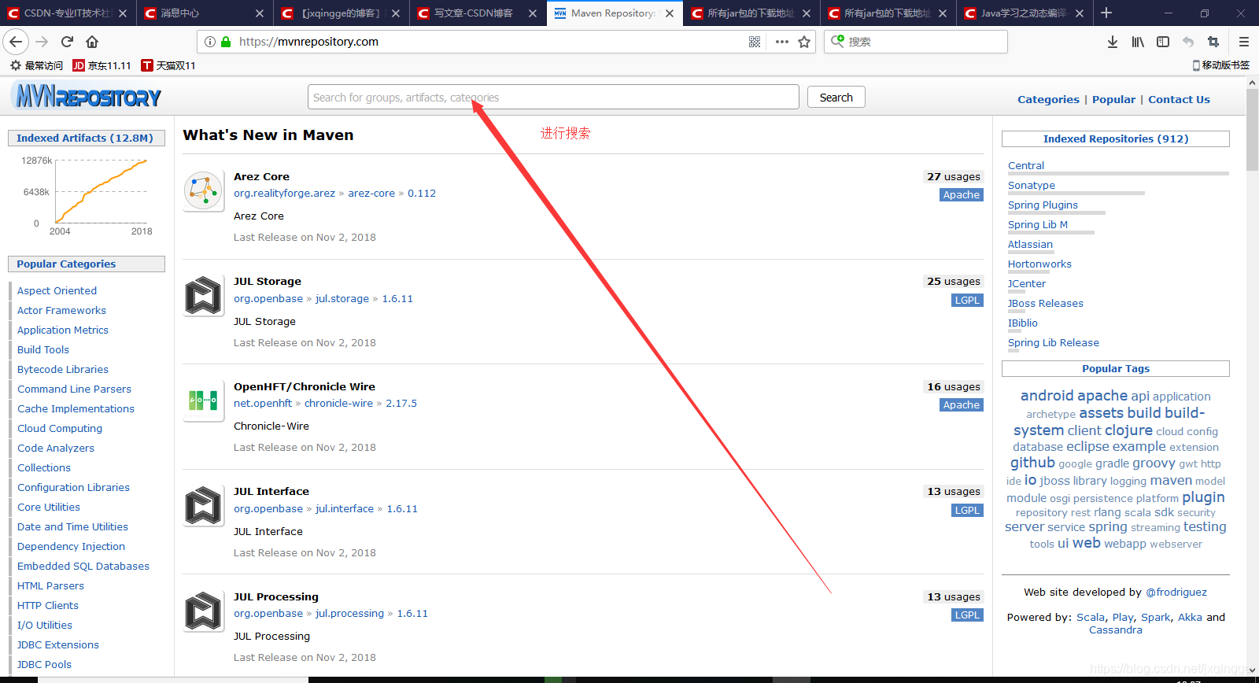This screenshot has width=1259, height=683.
Task: Open 移动版书签 mobile bookmarks folder
Action: [1221, 65]
